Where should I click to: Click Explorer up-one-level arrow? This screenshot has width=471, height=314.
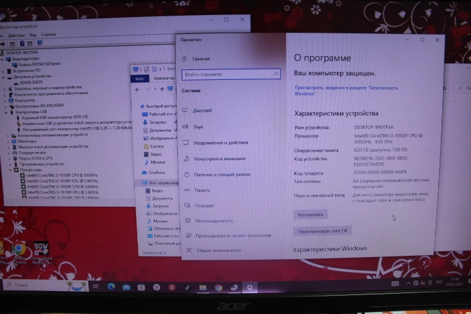click(162, 89)
